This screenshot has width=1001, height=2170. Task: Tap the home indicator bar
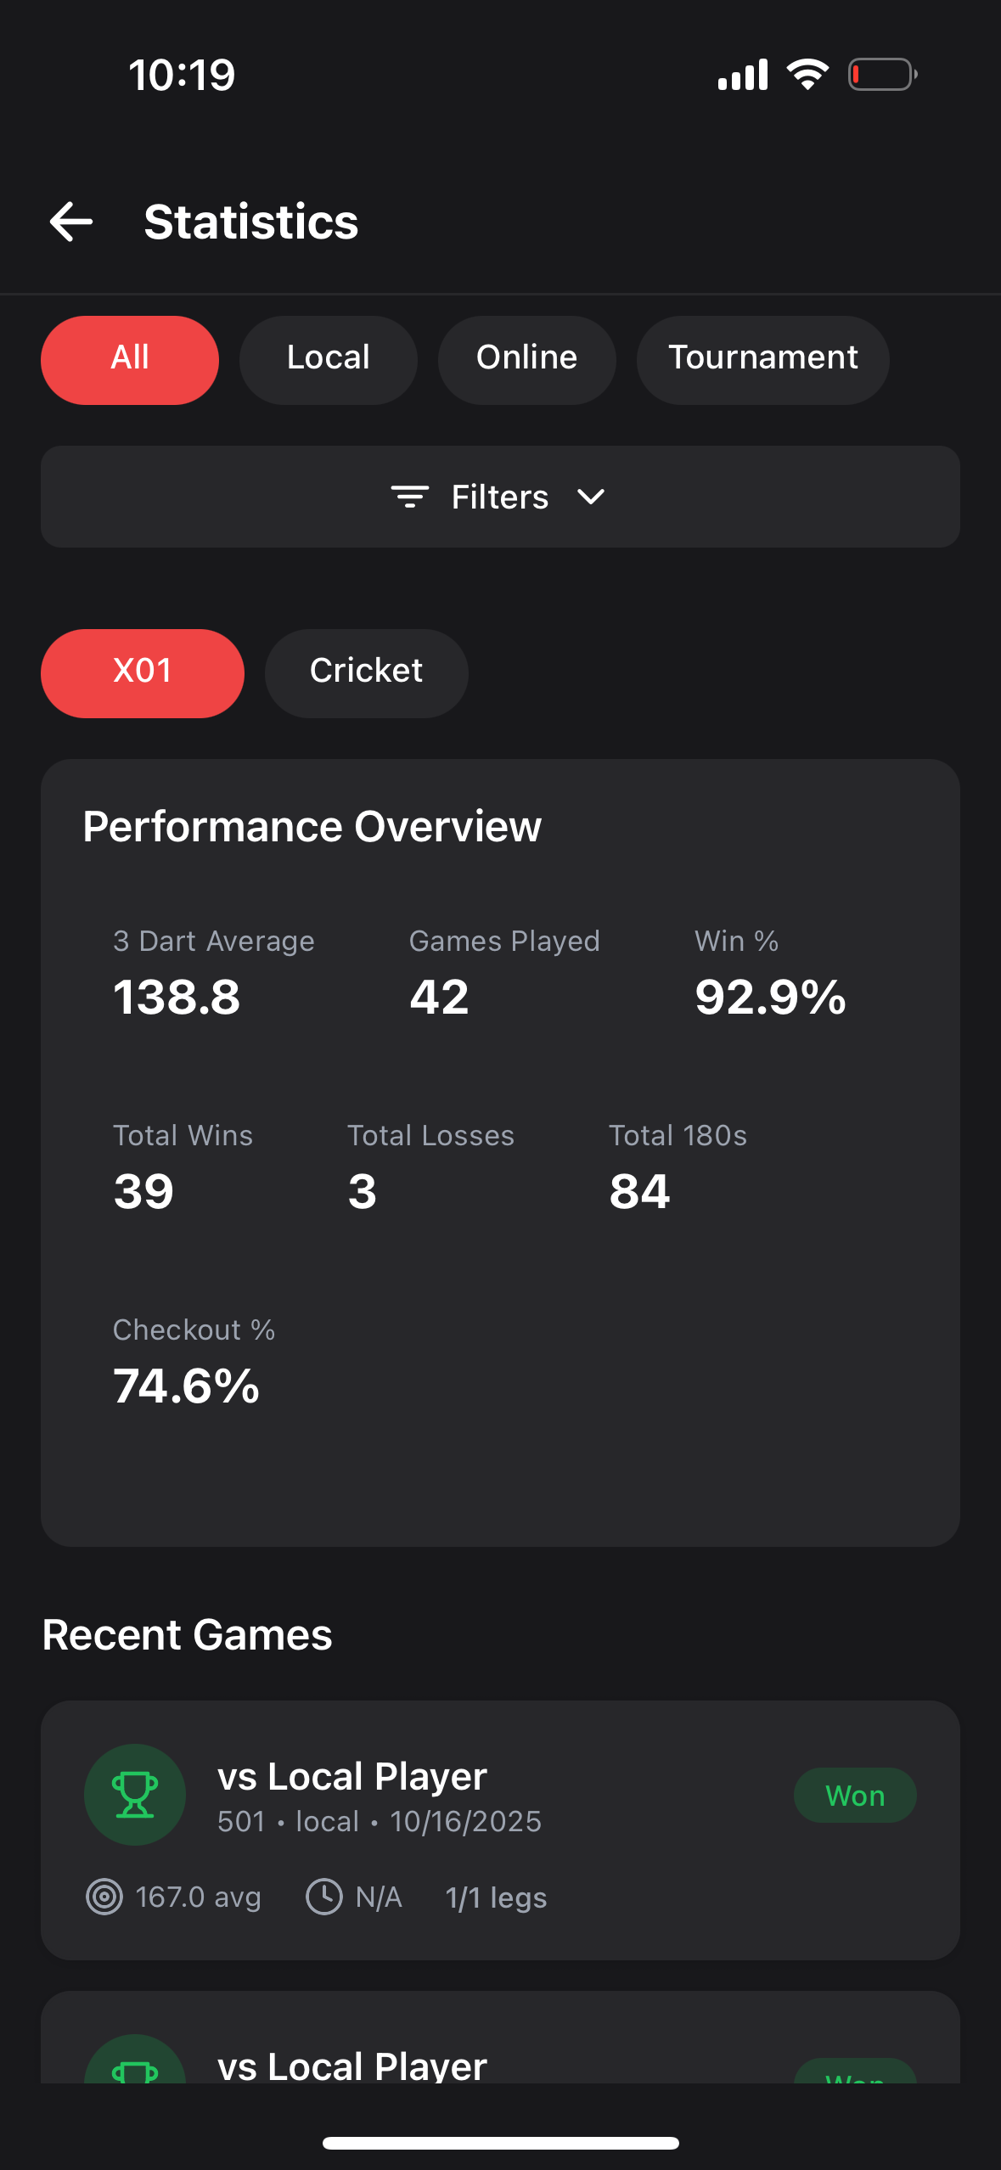(500, 2143)
